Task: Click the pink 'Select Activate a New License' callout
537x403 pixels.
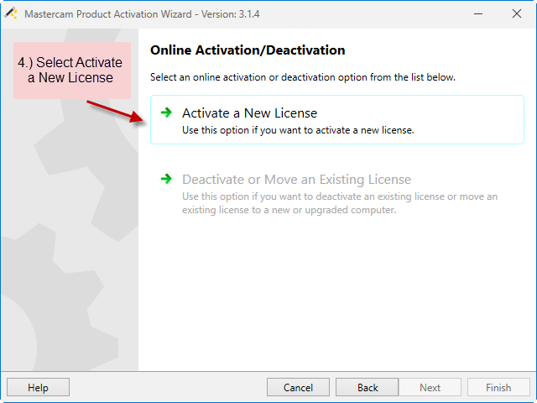Action: coord(72,71)
